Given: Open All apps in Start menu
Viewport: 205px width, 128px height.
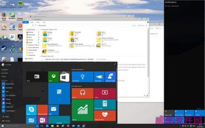Looking at the screenshot, I should [6, 121].
